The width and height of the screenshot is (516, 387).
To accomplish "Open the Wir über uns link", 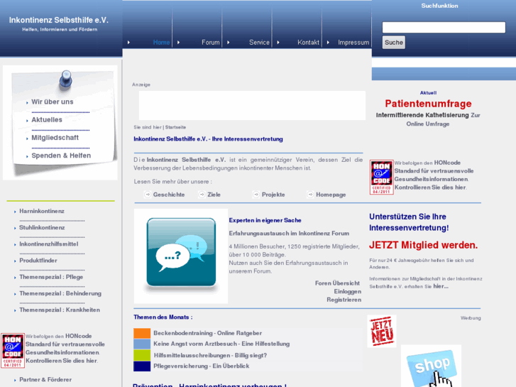I will 53,102.
